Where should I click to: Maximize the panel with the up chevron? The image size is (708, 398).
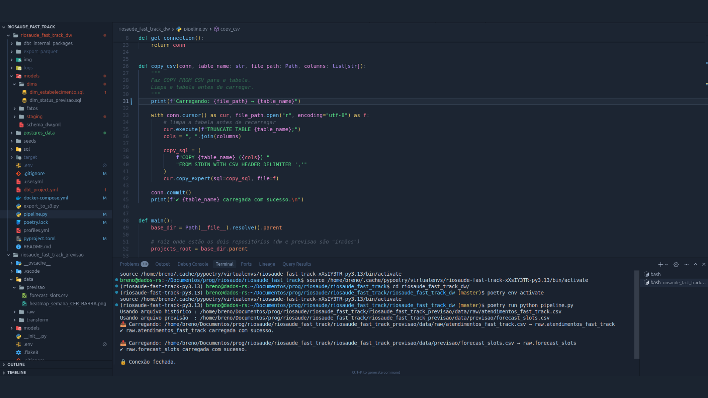point(695,264)
